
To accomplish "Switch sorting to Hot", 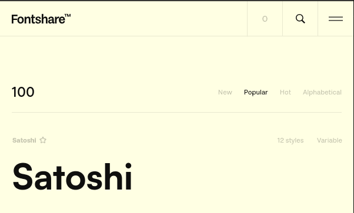I will [x=285, y=92].
